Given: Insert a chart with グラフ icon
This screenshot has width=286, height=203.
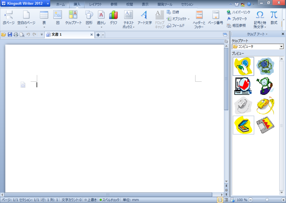Looking at the screenshot, I should pos(113,17).
